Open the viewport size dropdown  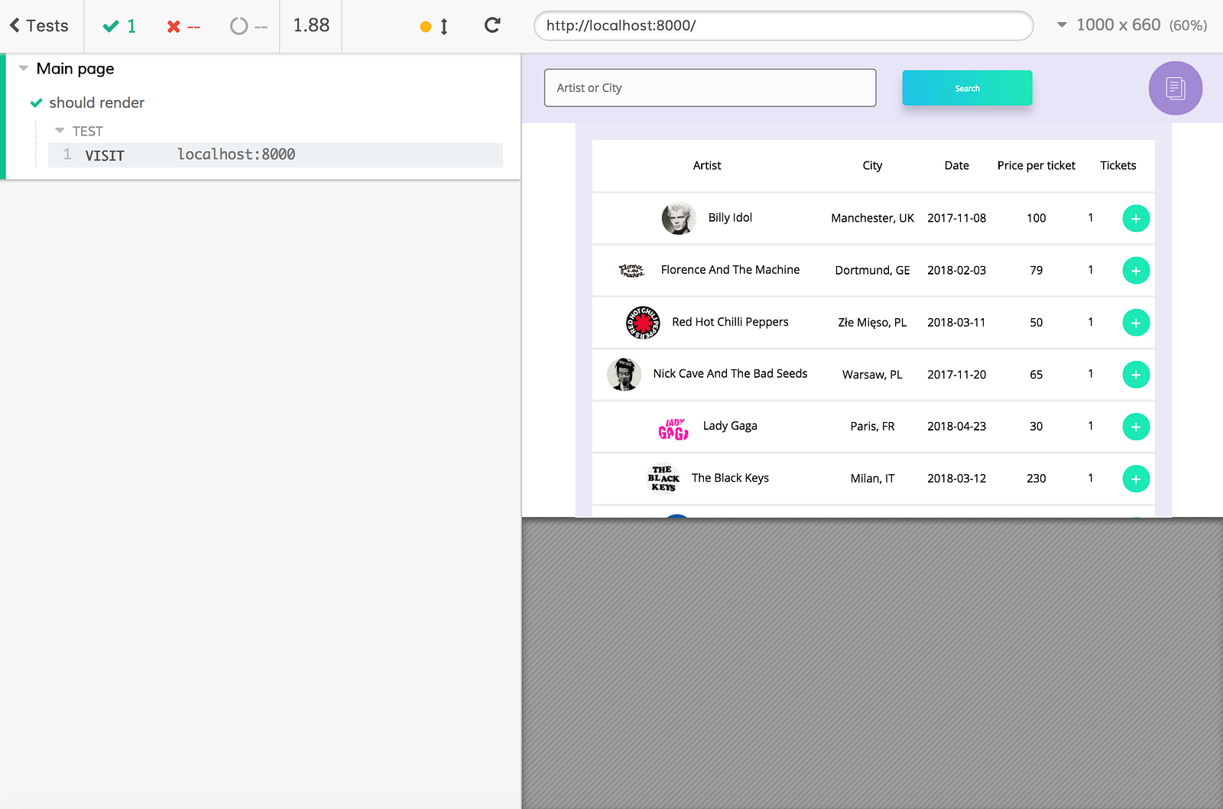point(1131,25)
